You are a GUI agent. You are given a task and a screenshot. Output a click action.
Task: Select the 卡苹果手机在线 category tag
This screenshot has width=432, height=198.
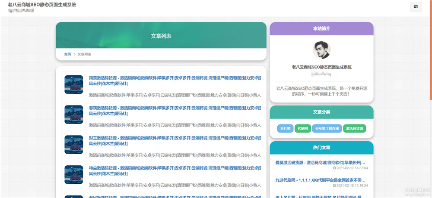point(327,129)
